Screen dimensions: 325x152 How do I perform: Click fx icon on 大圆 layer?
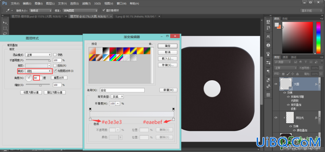pos(316,84)
